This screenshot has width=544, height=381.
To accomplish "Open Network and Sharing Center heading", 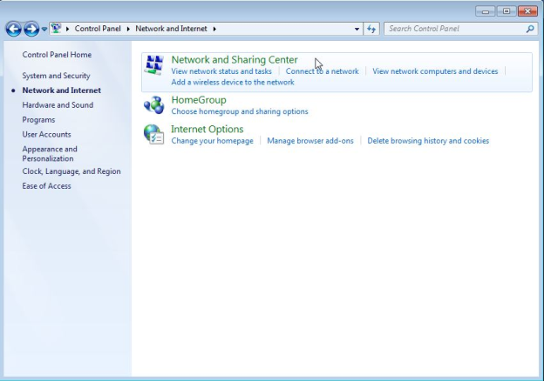I will pos(235,59).
